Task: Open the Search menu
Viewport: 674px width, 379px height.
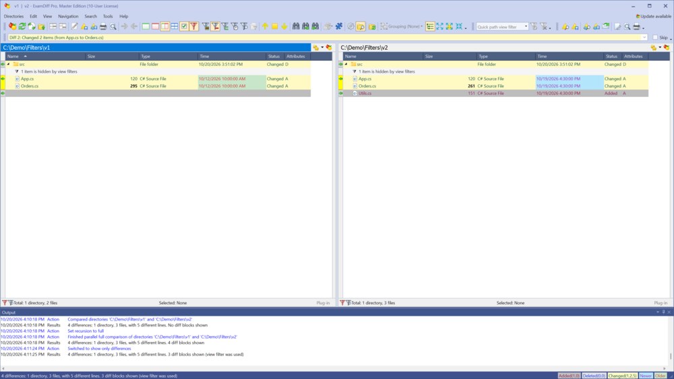Action: pos(90,16)
